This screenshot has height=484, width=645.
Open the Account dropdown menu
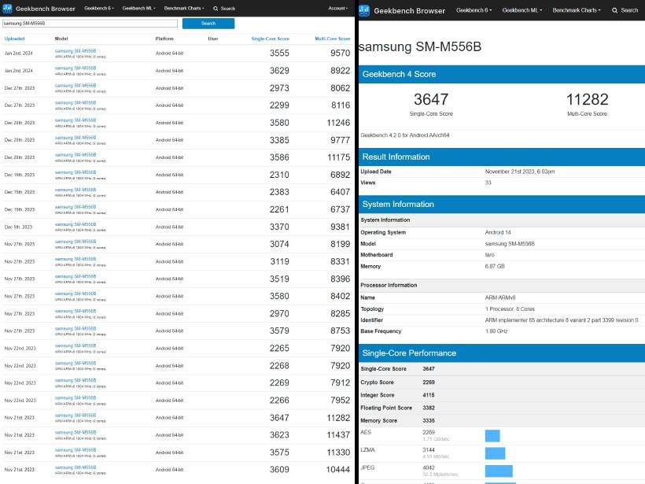coord(338,8)
